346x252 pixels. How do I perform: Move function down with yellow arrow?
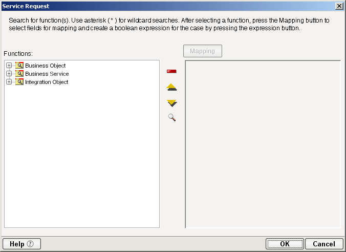172,103
